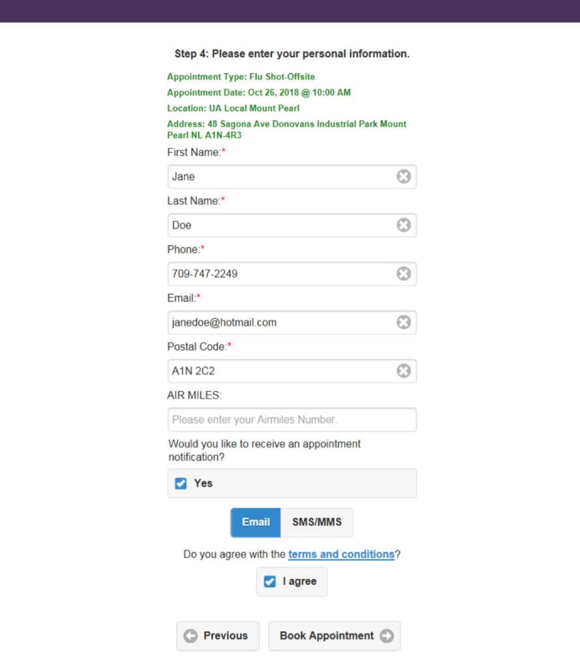Click the left arrow icon on Previous
Image resolution: width=580 pixels, height=668 pixels.
point(191,636)
